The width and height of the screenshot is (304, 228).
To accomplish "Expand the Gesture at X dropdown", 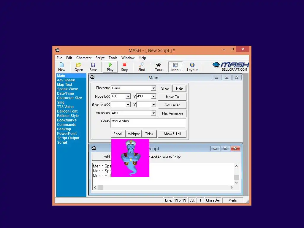I will (x=128, y=105).
